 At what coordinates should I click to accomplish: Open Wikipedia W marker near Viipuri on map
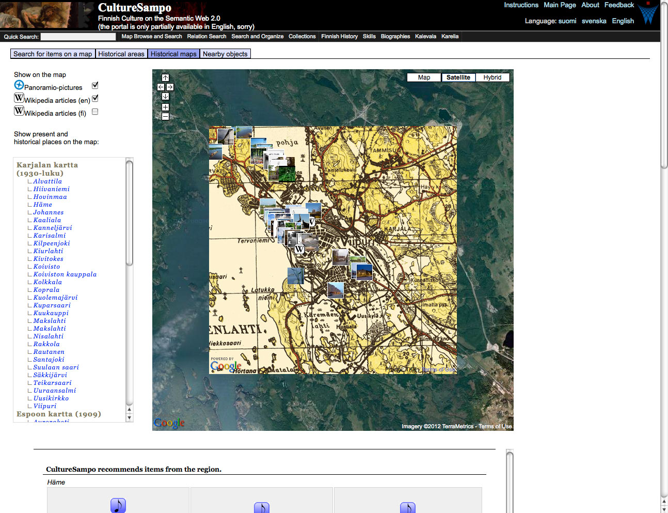(299, 248)
